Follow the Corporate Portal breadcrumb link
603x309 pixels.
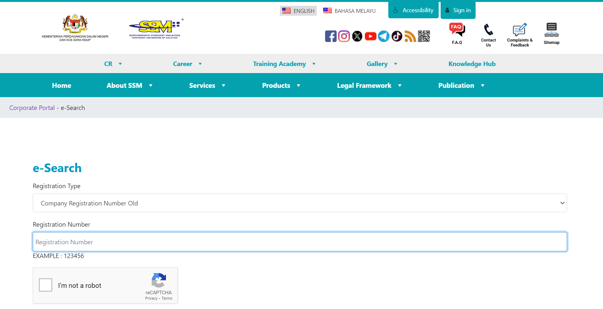point(32,108)
